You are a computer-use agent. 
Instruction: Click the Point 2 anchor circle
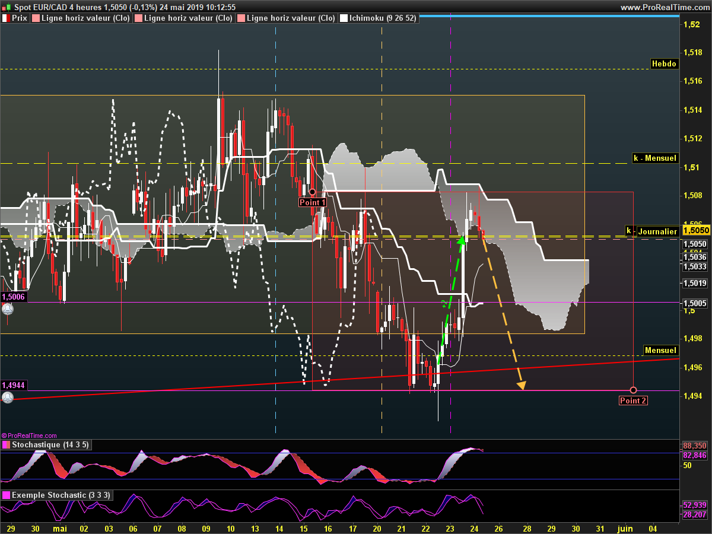click(x=633, y=390)
